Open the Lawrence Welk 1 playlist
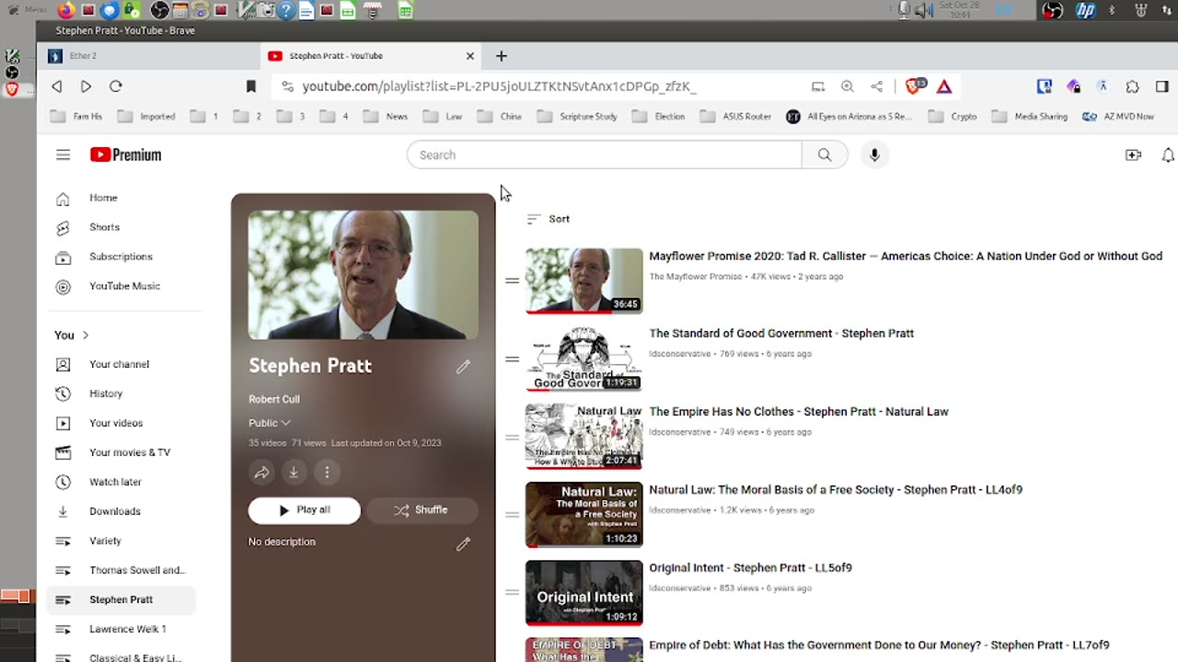 point(121,629)
